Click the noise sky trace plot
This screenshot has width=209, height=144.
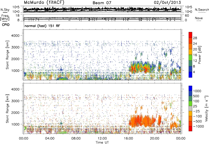click(102, 9)
